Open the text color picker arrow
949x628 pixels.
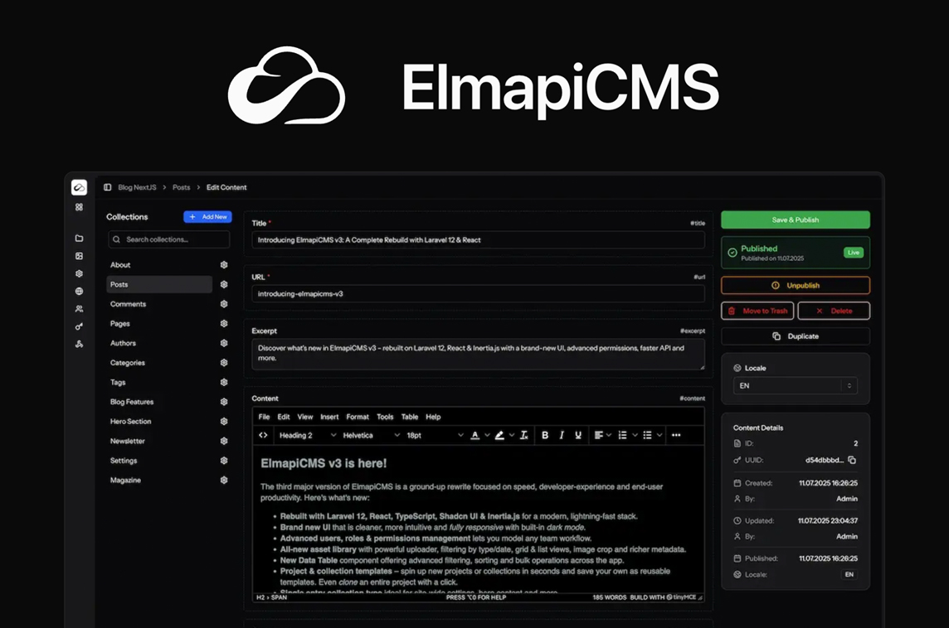tap(487, 435)
